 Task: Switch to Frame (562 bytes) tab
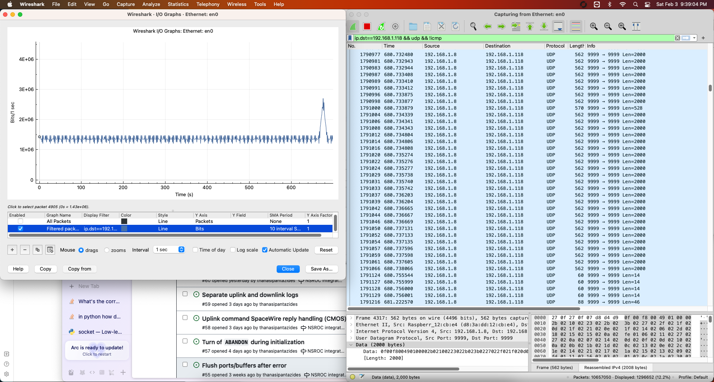(x=554, y=368)
